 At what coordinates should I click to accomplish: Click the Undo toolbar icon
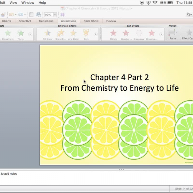coord(12,15)
